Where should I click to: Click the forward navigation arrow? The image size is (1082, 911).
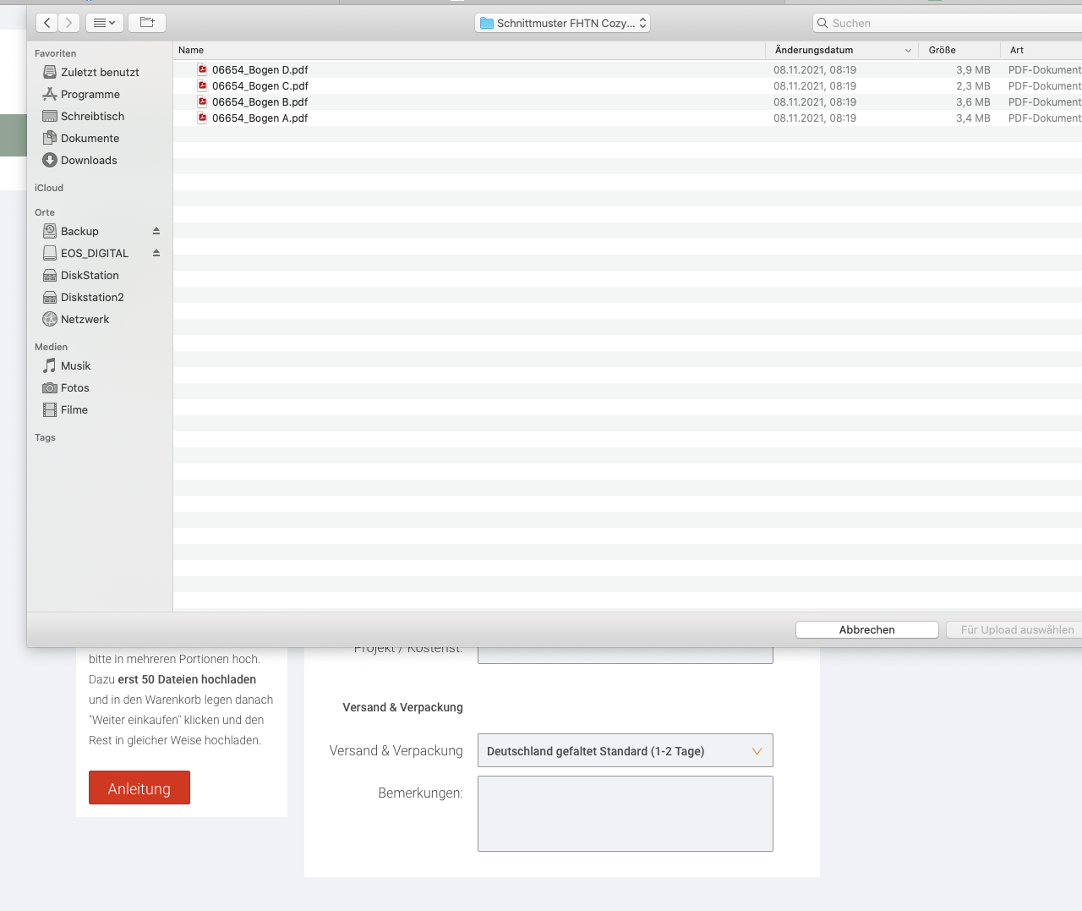69,23
